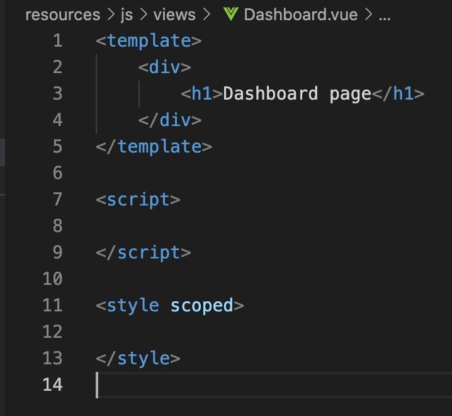Click the closing </template> tag
452x416 pixels.
(154, 147)
